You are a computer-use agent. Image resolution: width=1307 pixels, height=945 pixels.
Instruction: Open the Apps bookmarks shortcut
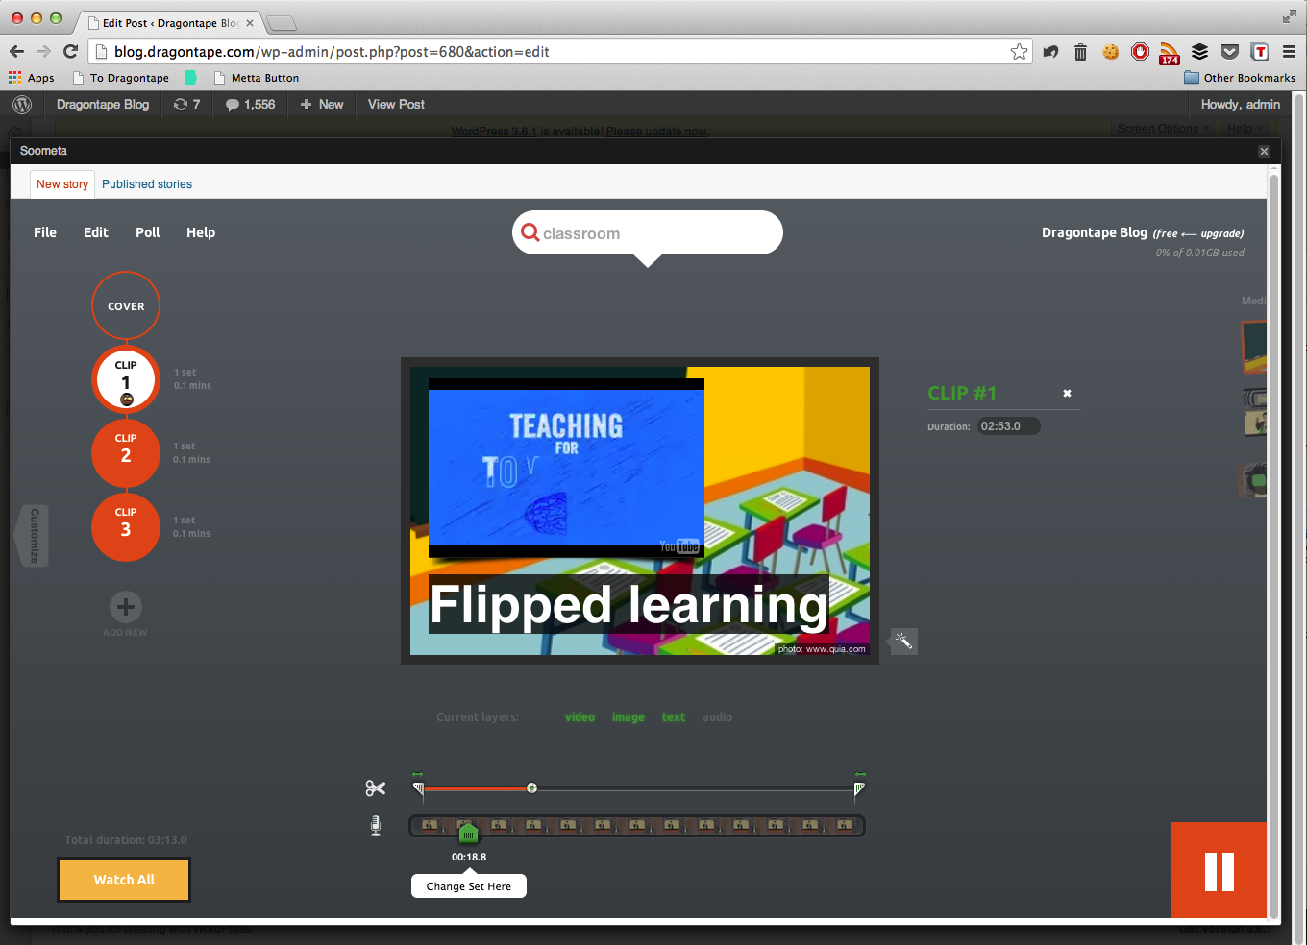(x=32, y=78)
